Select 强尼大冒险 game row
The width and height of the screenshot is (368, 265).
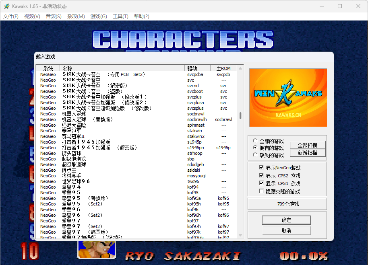136,125
